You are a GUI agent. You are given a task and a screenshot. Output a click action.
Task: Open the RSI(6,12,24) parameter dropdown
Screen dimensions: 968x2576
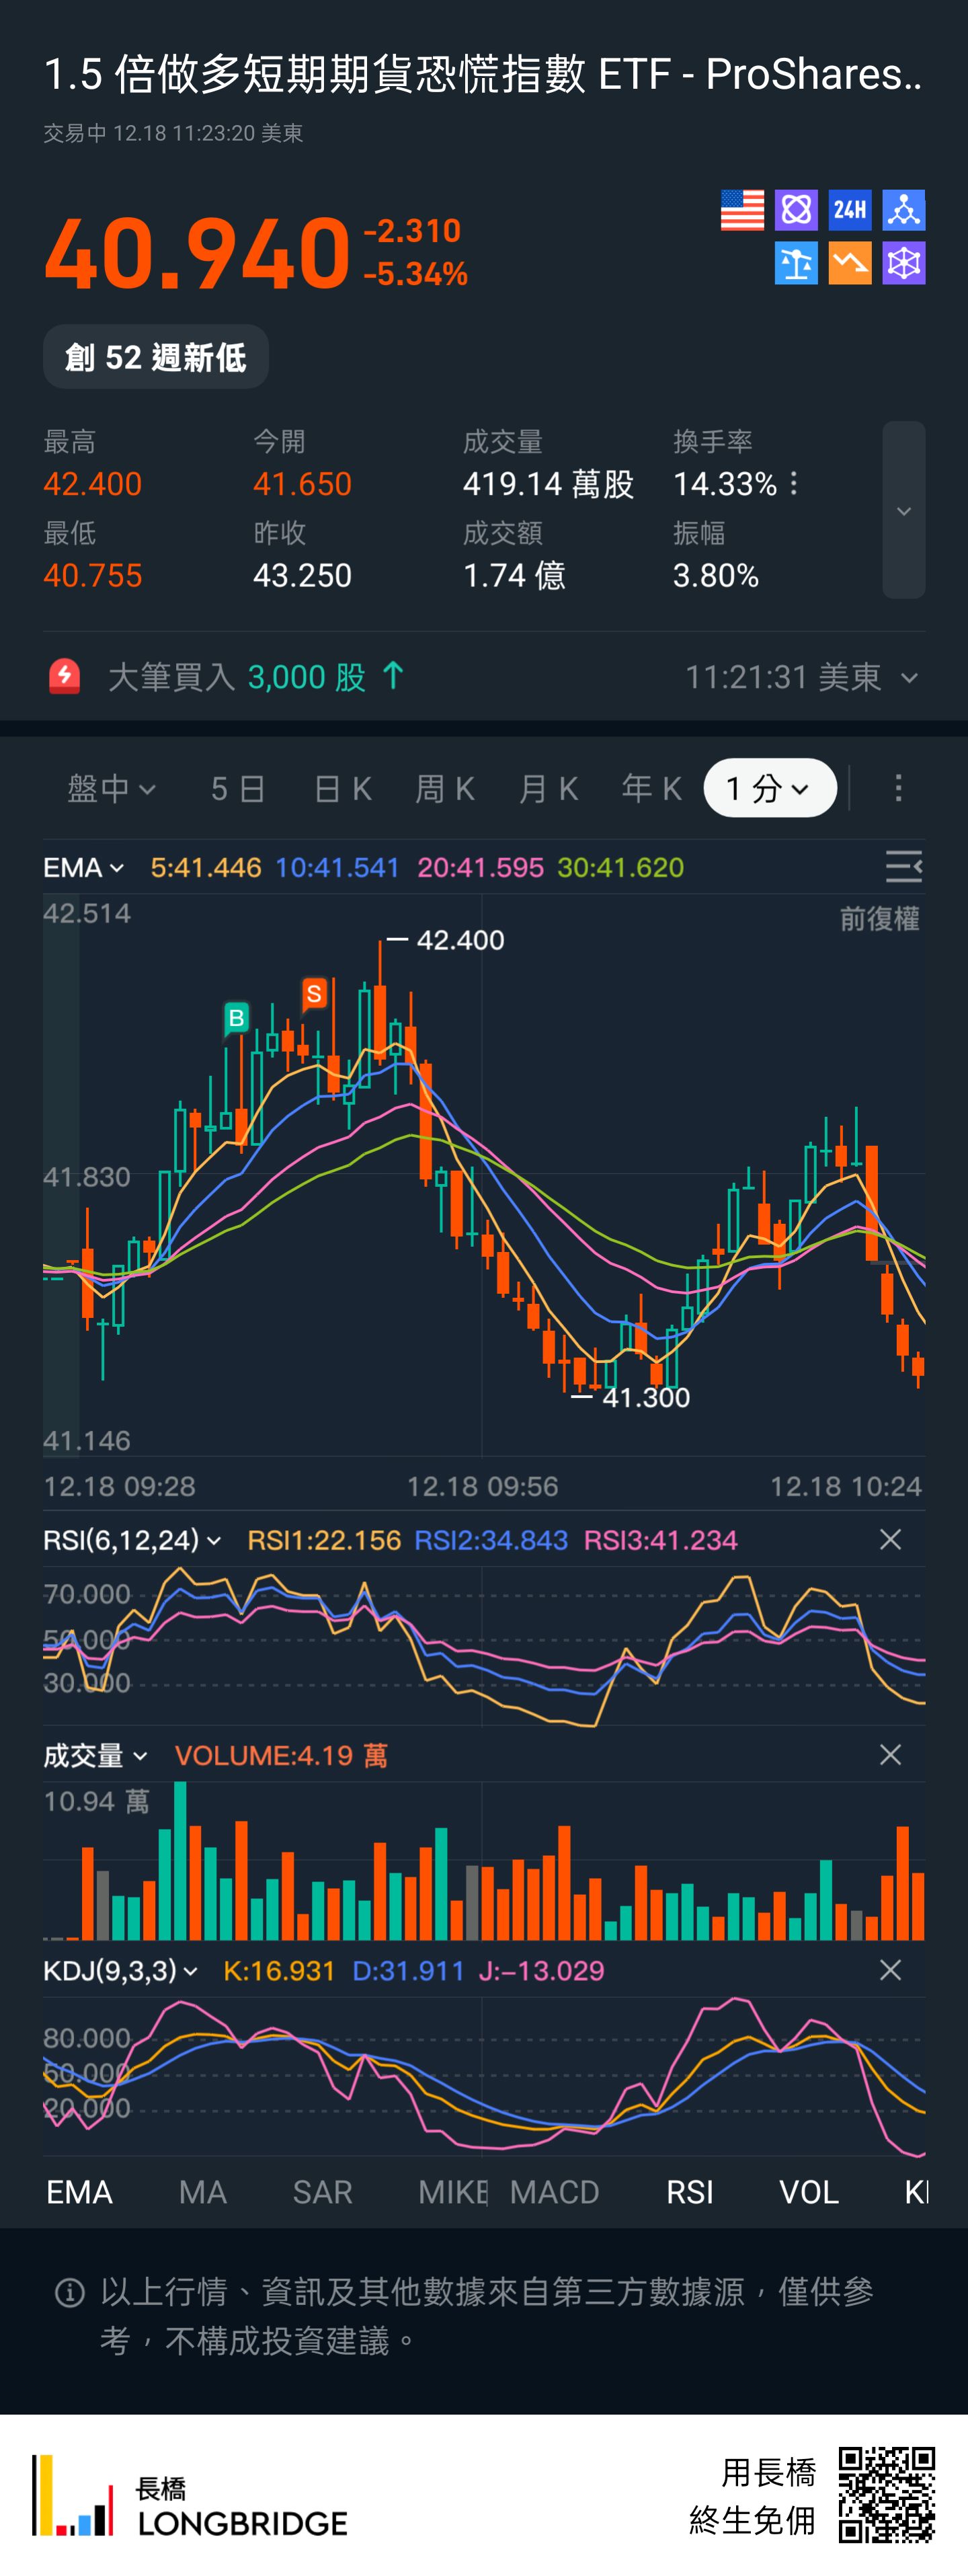[x=132, y=1540]
